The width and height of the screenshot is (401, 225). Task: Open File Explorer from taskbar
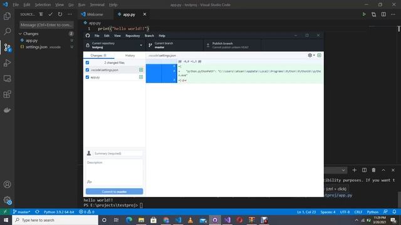click(x=141, y=220)
